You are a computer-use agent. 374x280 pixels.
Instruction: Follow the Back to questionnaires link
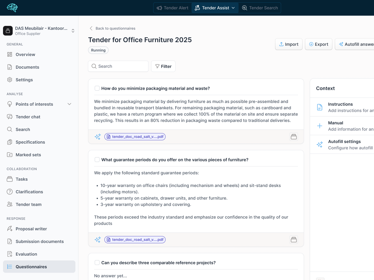pos(112,28)
